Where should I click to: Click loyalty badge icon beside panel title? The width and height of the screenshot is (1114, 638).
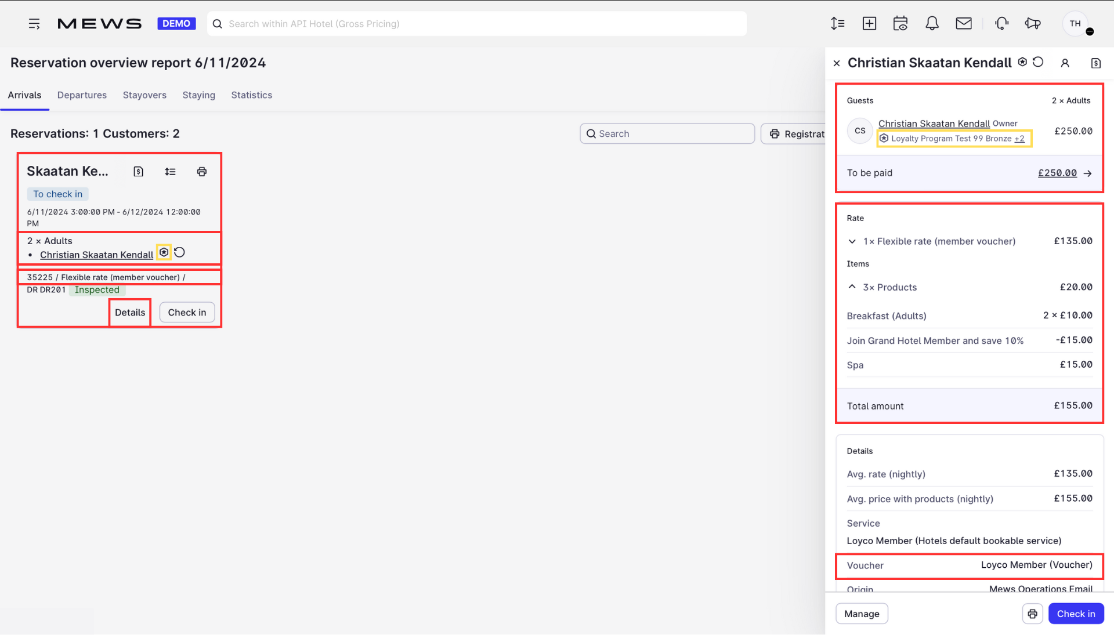[1022, 62]
